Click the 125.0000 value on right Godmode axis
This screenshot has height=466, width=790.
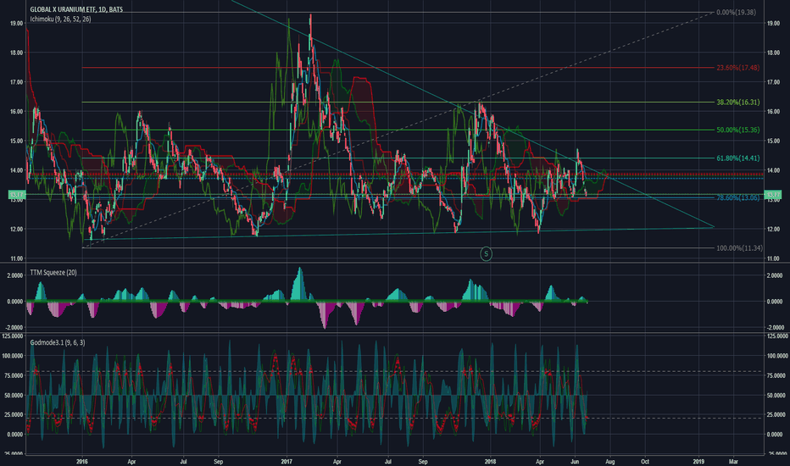pyautogui.click(x=776, y=336)
